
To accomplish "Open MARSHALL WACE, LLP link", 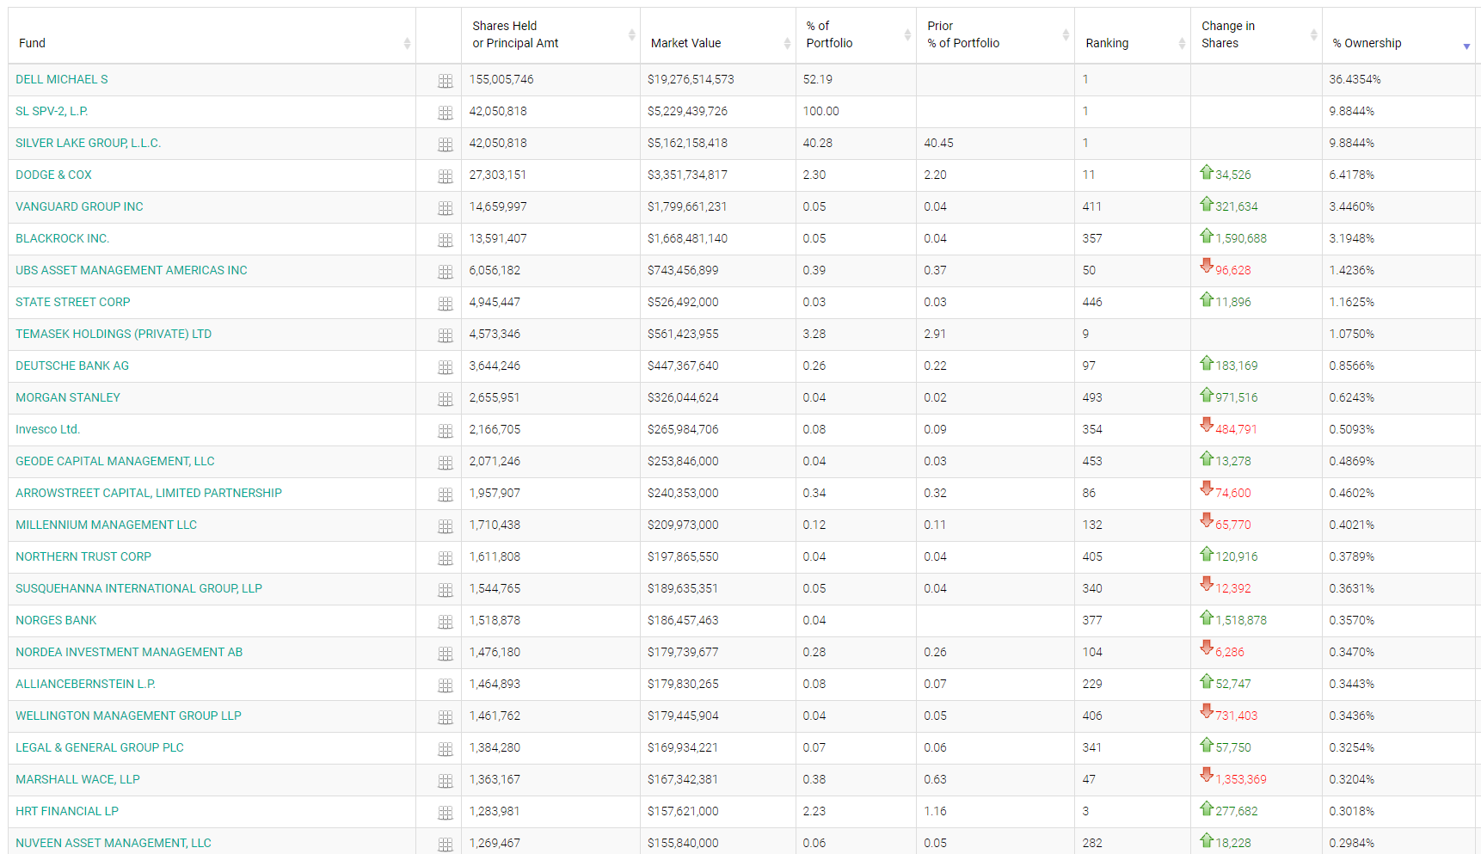I will (77, 779).
